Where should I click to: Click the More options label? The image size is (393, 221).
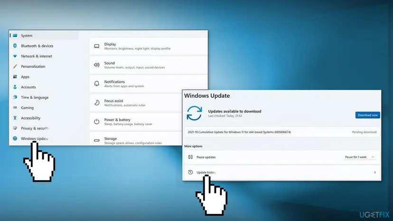pos(193,146)
